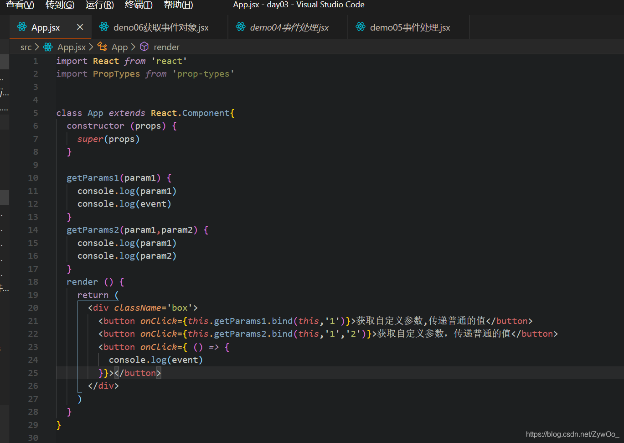Close the App.jsx tab

pos(80,27)
